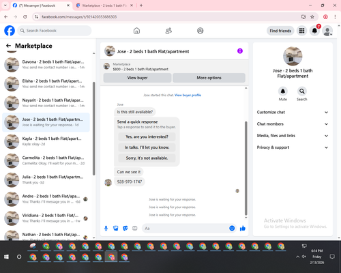Expand the Customize chat section
Image resolution: width=341 pixels, height=273 pixels.
[x=293, y=112]
